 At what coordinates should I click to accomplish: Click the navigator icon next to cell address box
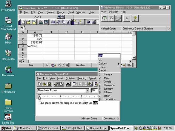click(59, 17)
